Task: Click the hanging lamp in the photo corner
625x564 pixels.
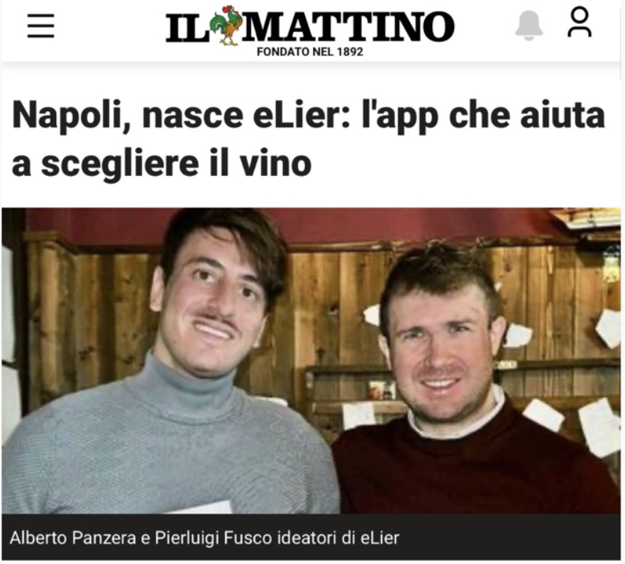Action: click(611, 264)
